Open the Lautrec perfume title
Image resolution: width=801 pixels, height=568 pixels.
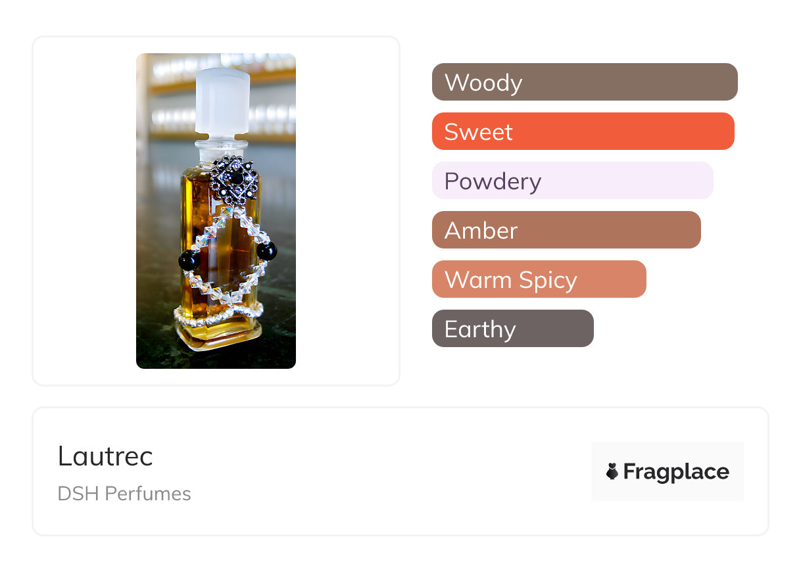pos(105,456)
